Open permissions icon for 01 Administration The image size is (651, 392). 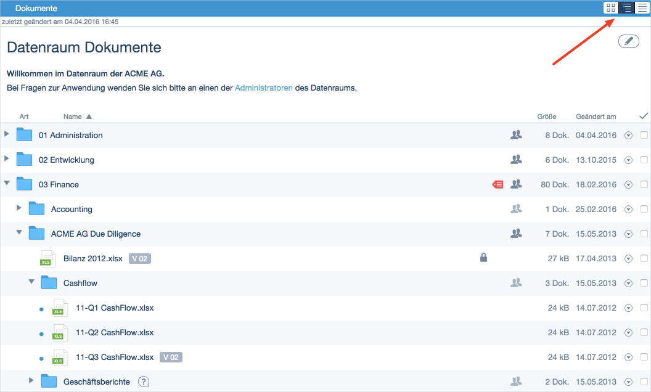tap(516, 135)
